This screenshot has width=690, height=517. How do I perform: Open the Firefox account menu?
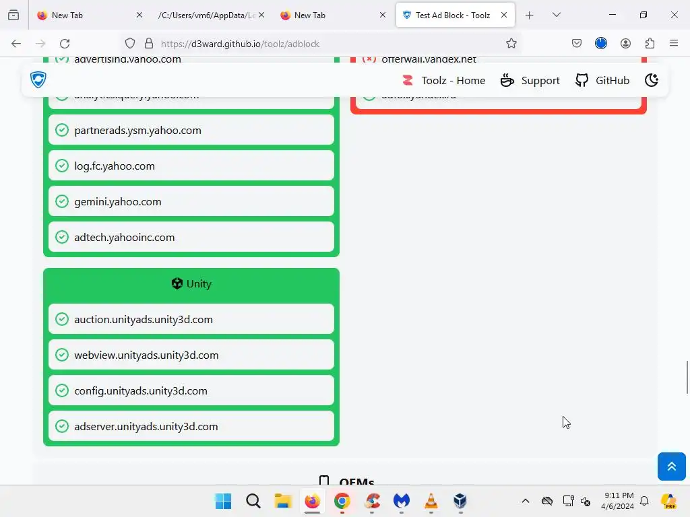[625, 44]
